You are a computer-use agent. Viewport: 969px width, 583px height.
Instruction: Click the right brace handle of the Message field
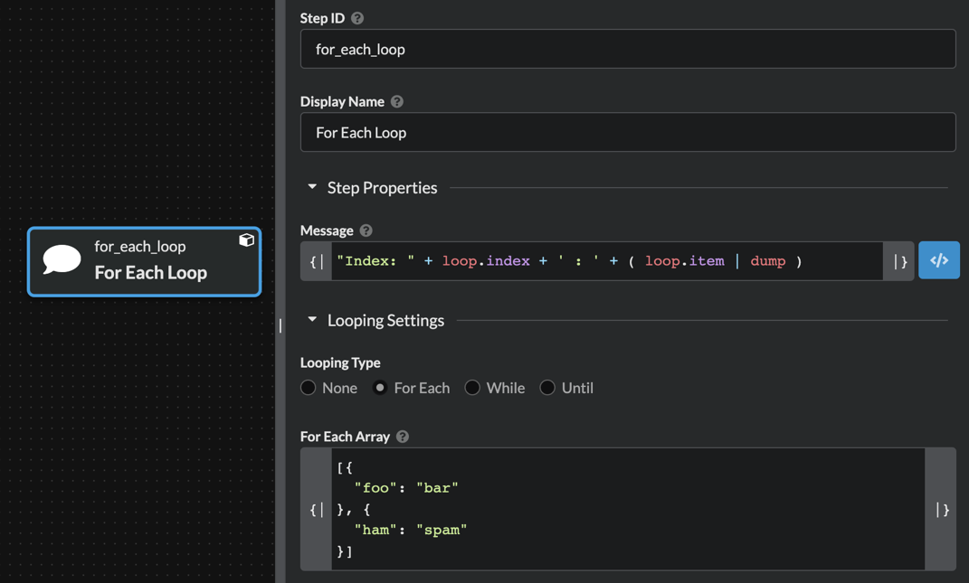pos(898,261)
